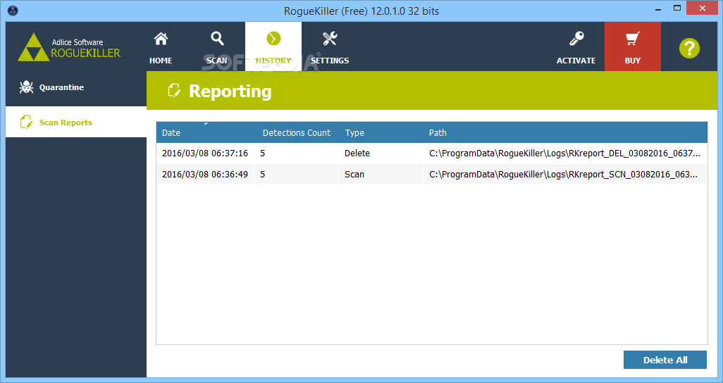Viewport: 723px width, 383px height.
Task: Maximize the RogueKiller window
Action: [x=677, y=8]
